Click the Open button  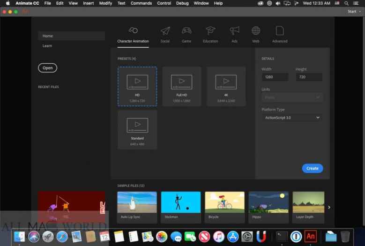tap(48, 68)
